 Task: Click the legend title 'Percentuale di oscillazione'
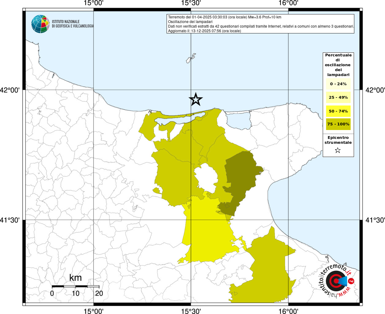click(338, 65)
